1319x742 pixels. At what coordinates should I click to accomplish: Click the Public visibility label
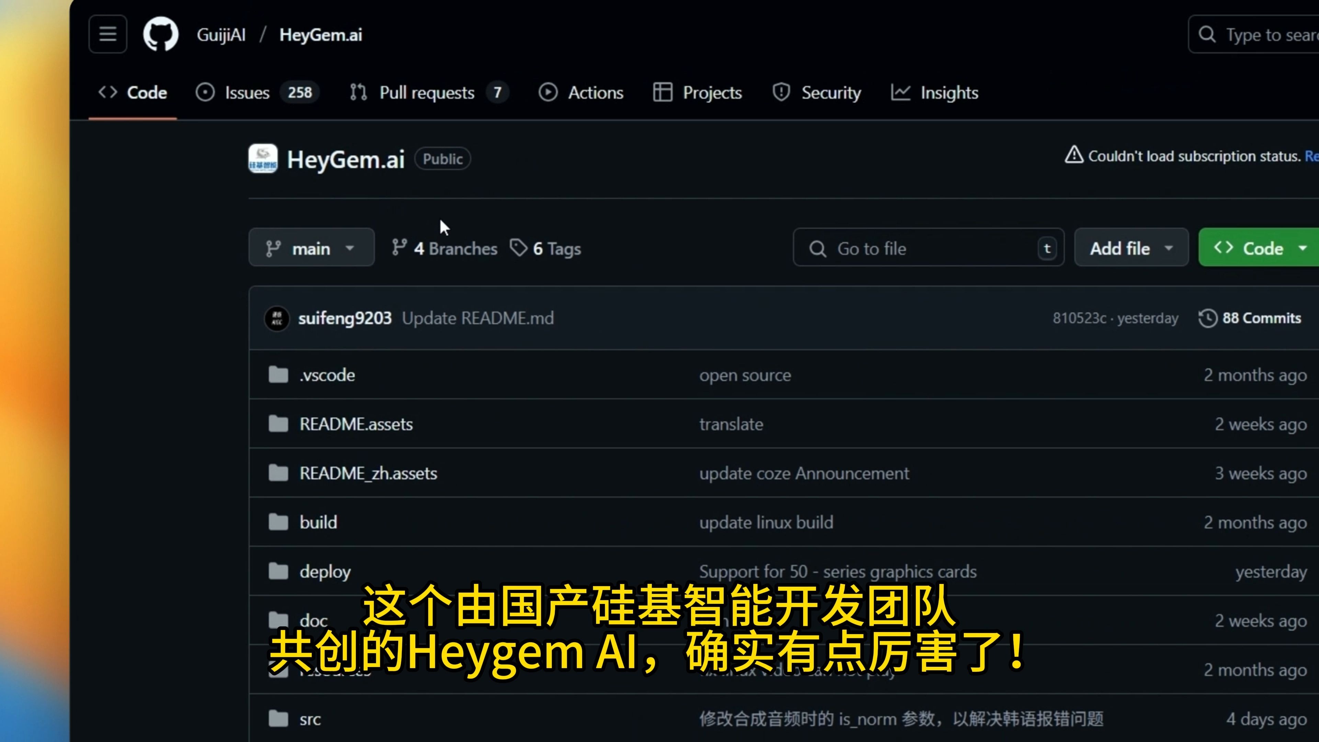[442, 159]
